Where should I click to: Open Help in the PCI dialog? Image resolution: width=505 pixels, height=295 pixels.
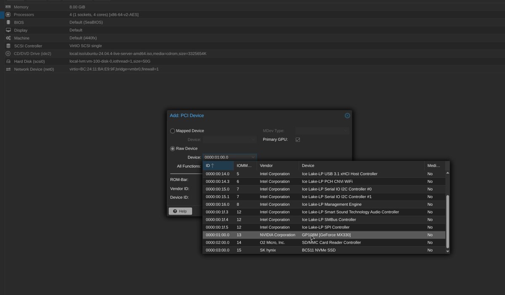point(180,211)
